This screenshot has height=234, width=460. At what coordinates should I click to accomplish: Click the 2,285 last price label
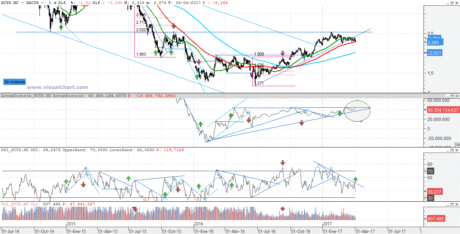click(435, 43)
